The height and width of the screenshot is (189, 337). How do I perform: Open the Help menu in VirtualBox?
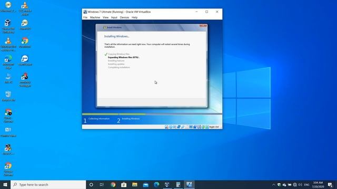coord(135,17)
